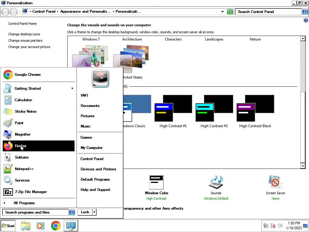Click Start menu search magnifier icon

pos(72,212)
